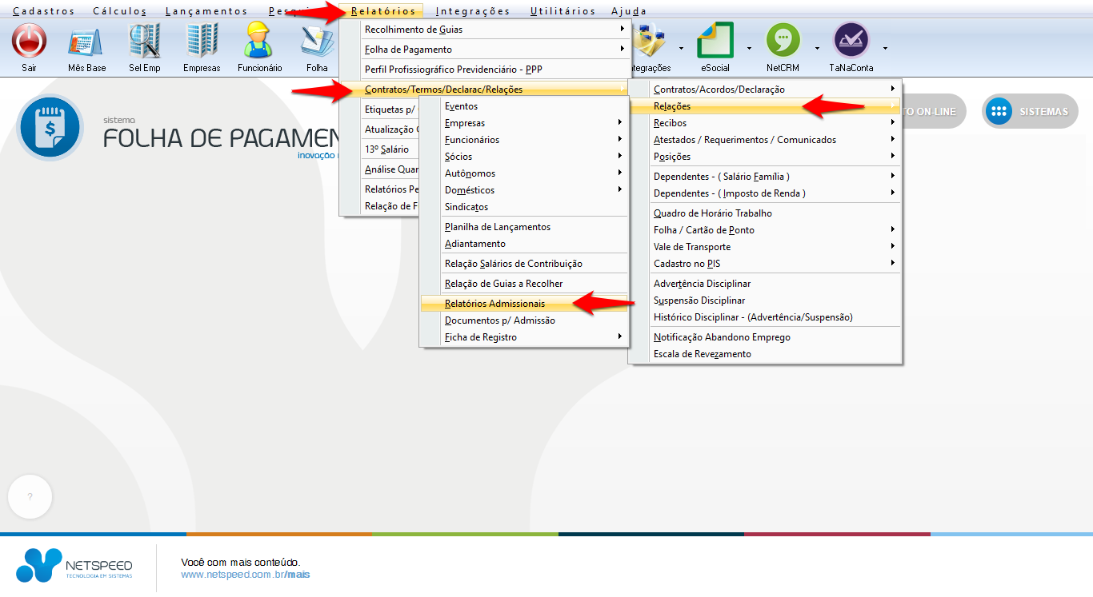The width and height of the screenshot is (1093, 597).
Task: Open the www.netspeed.com.br/mais link
Action: coord(245,575)
